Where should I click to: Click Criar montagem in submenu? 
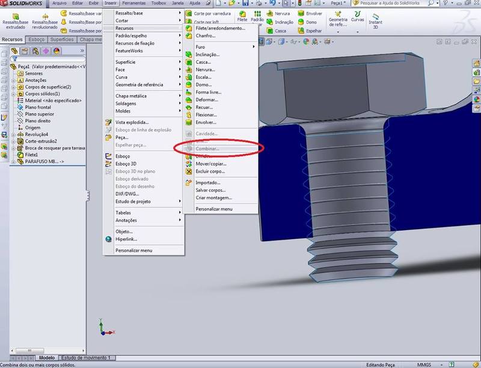[214, 198]
